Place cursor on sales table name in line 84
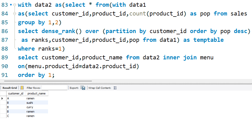This screenshot has height=119, width=252. coord(239,14)
